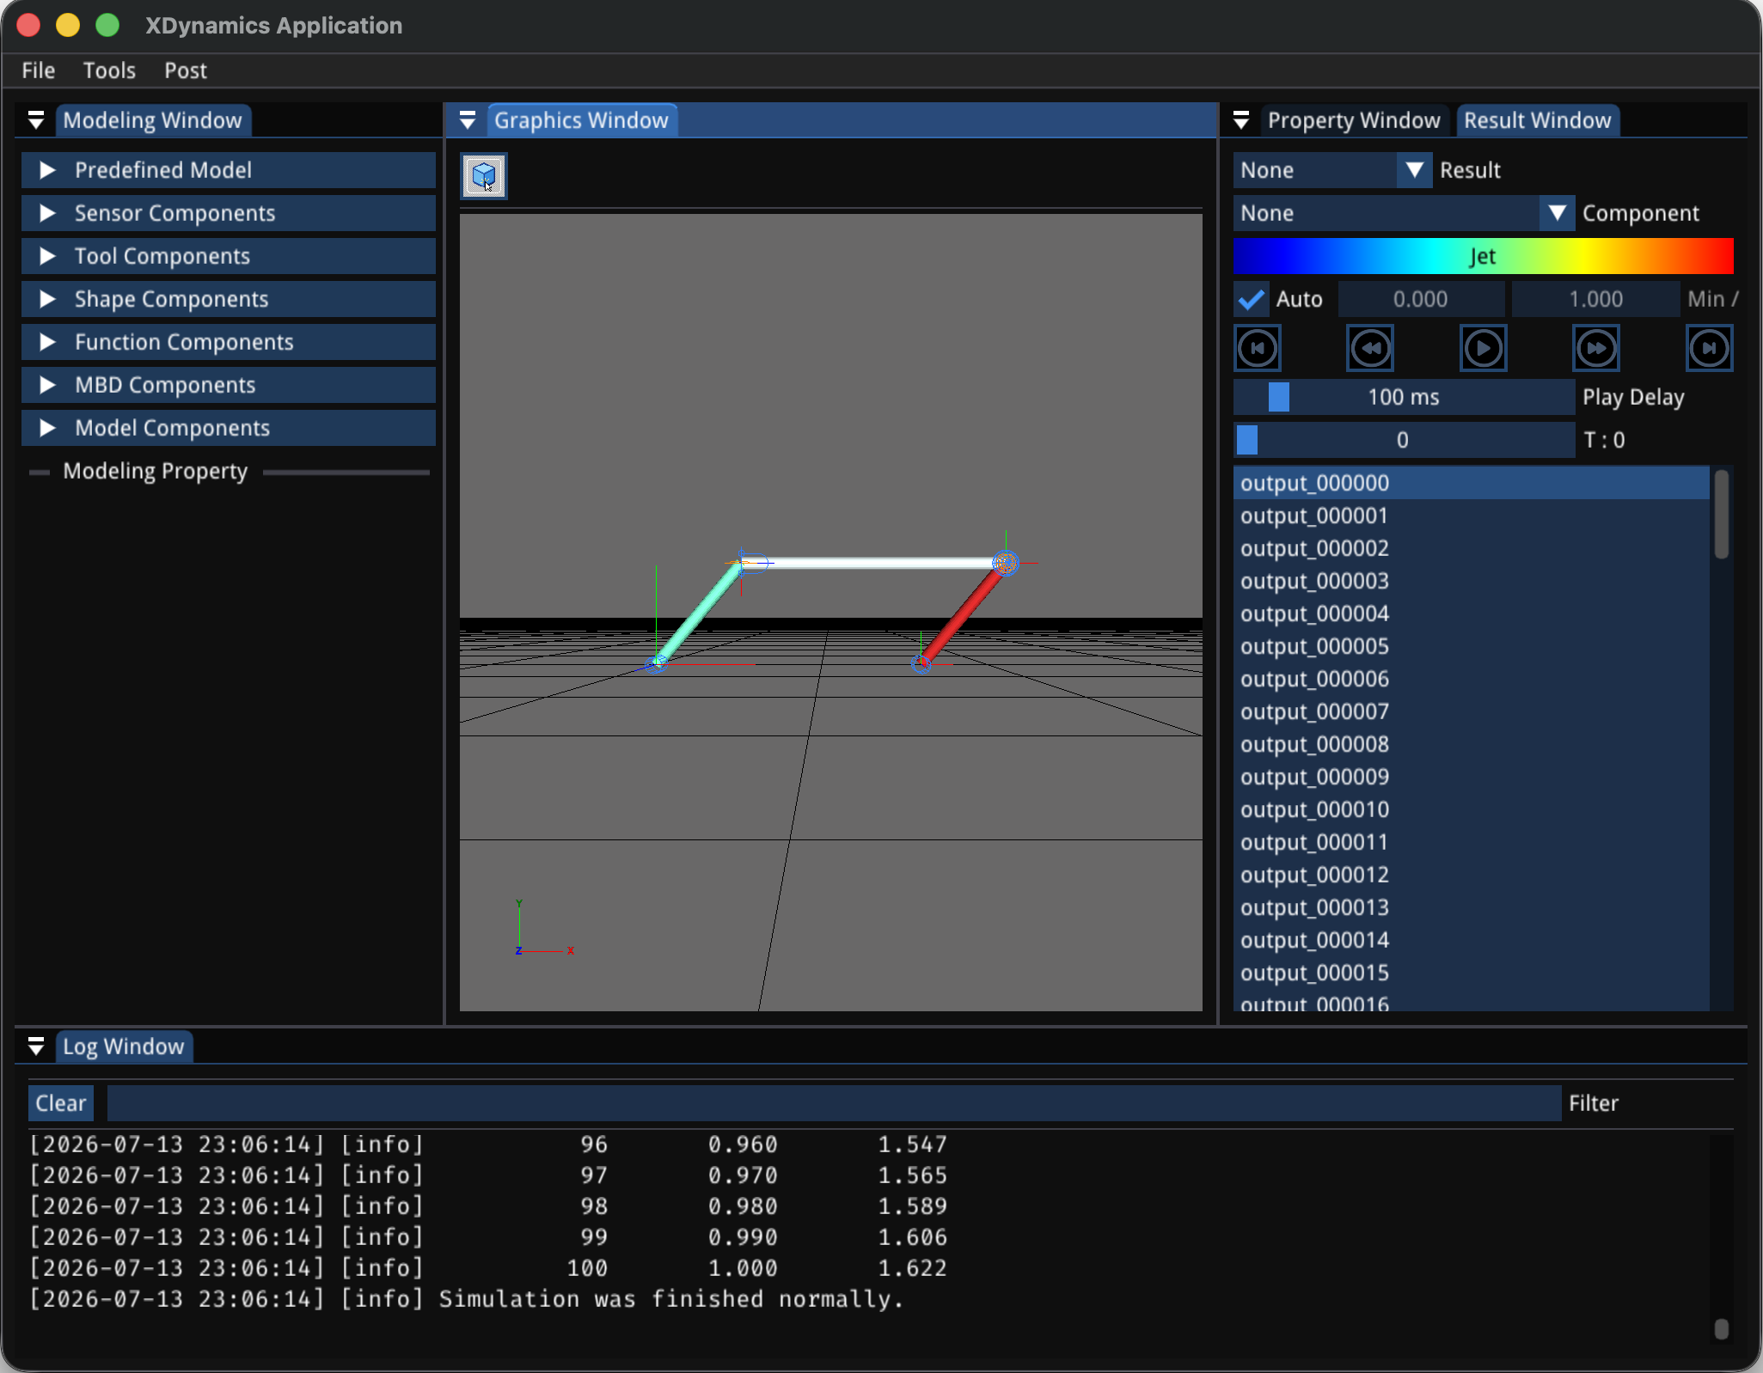Screen dimensions: 1763x1373
Task: Select output_000000 in the list
Action: point(1472,483)
